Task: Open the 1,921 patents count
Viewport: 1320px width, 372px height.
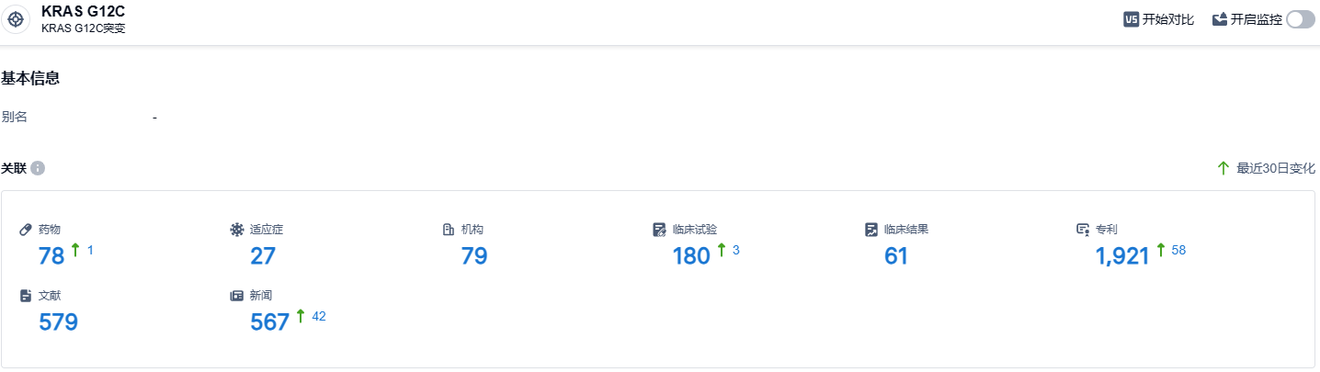Action: tap(1122, 256)
